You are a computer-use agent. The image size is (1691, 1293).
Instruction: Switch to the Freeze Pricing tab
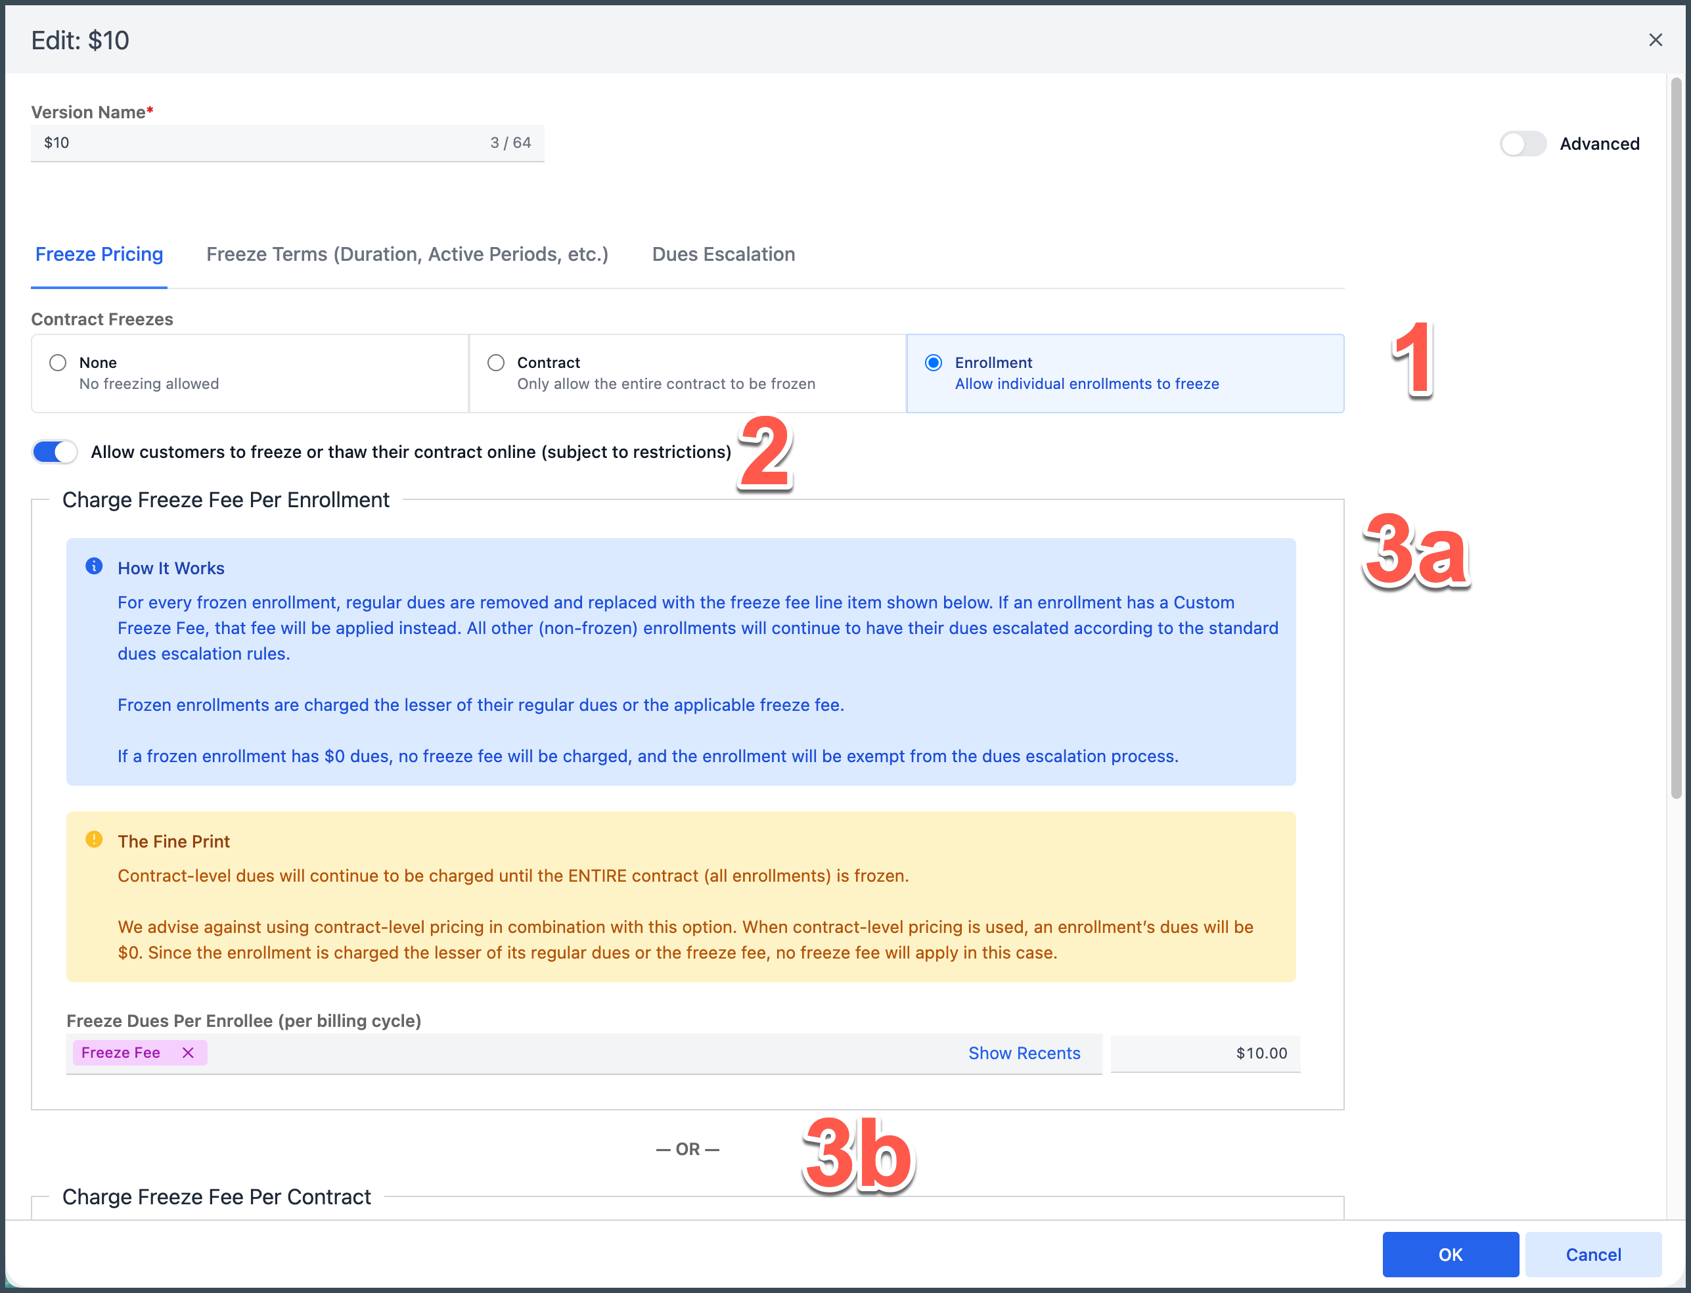(x=99, y=255)
